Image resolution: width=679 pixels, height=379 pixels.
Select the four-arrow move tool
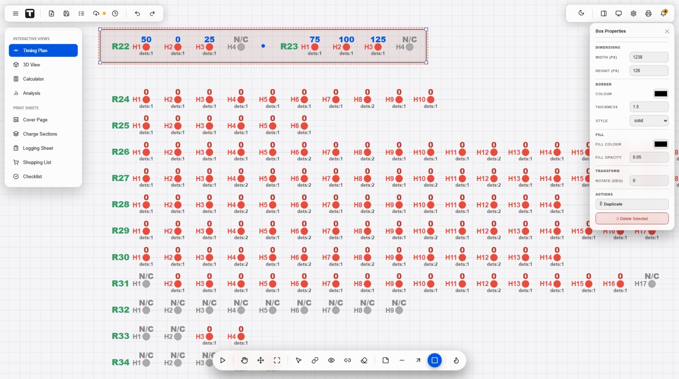[x=261, y=360]
